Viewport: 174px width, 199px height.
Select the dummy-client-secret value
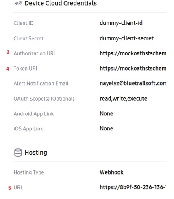coord(127,38)
